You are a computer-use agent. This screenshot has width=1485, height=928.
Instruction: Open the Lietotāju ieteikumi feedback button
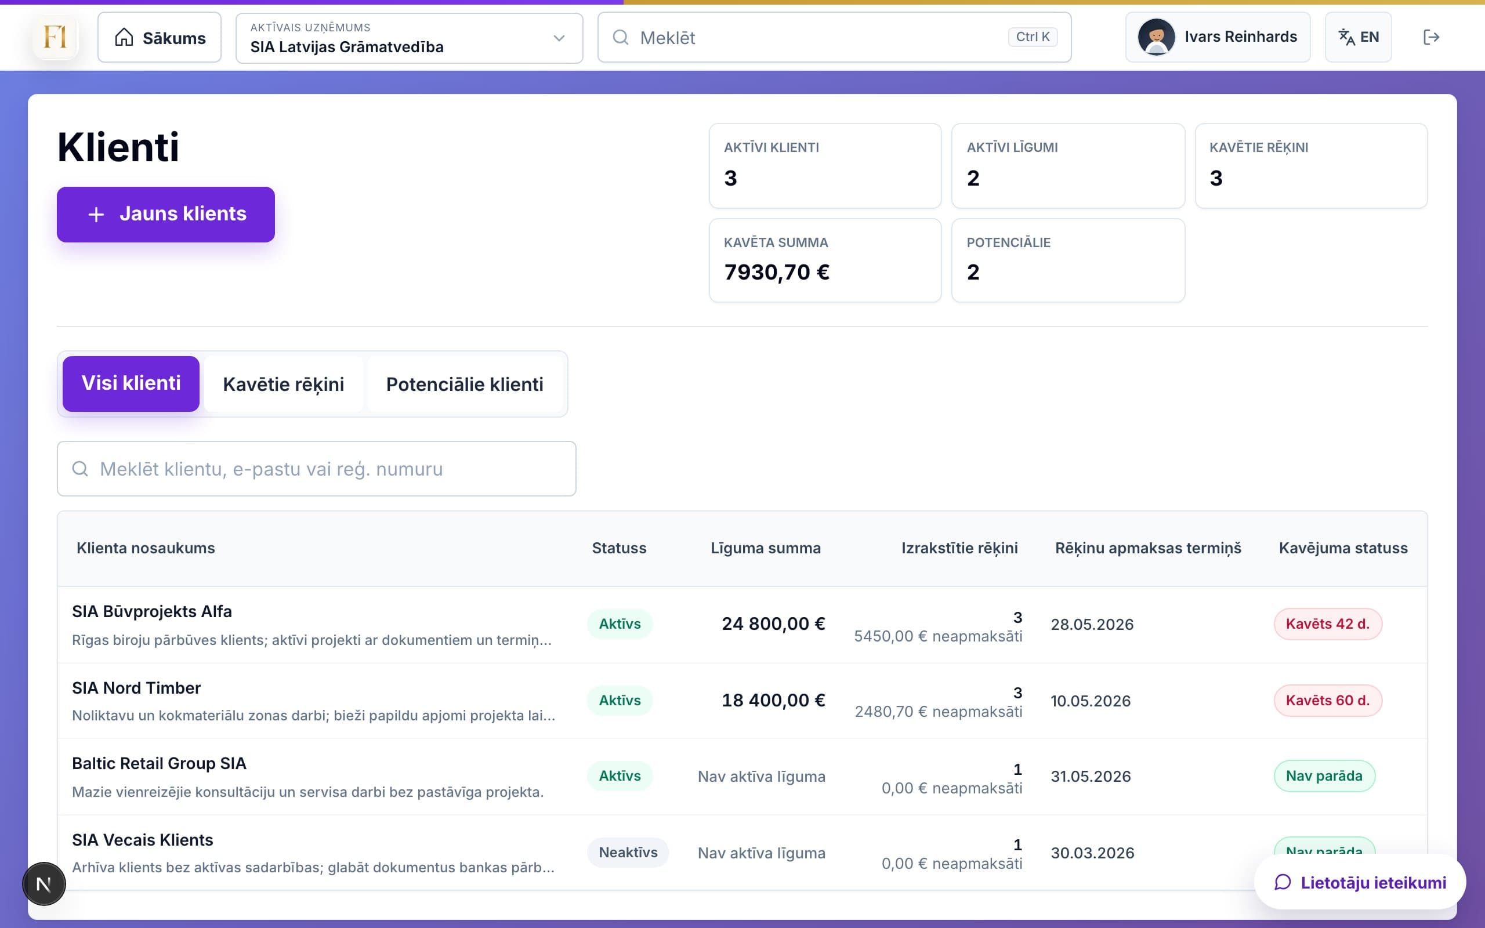click(x=1360, y=883)
